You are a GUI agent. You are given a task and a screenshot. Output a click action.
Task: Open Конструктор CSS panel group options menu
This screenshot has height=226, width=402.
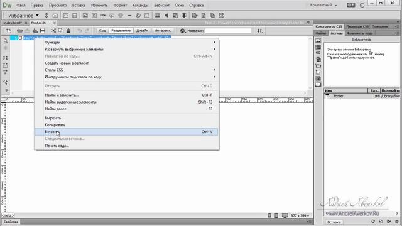(397, 26)
